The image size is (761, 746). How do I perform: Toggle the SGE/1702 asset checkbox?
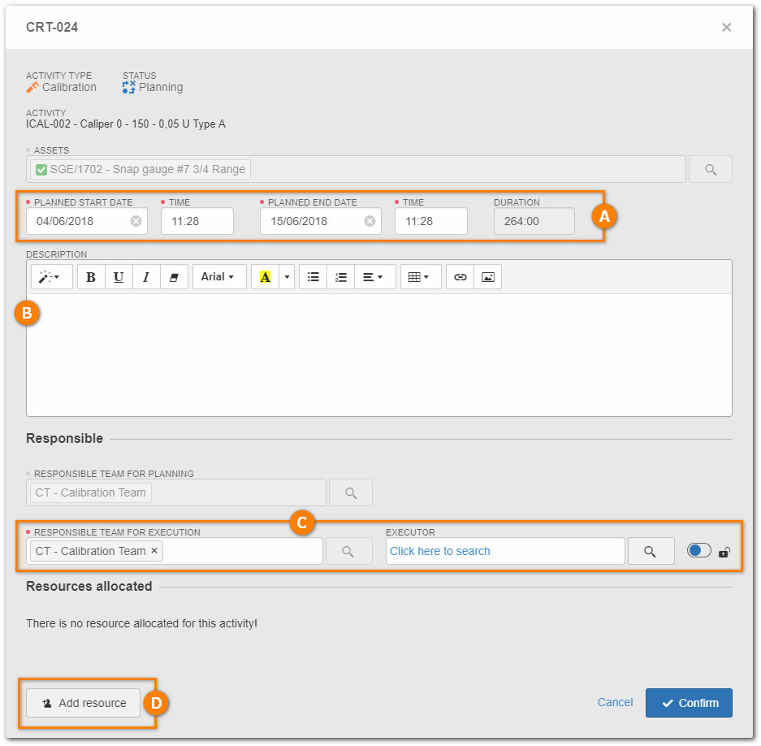click(x=41, y=170)
